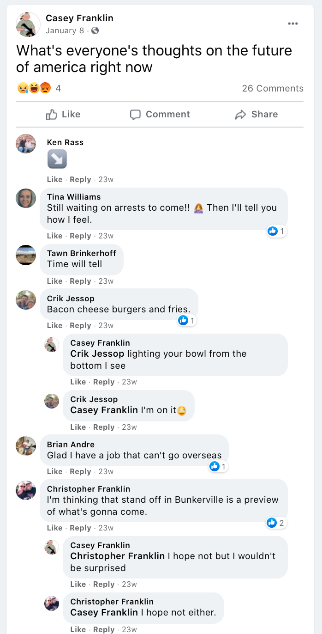Click the thumbs-up Like button on post
Viewport: 322px width, 634px height.
(63, 115)
